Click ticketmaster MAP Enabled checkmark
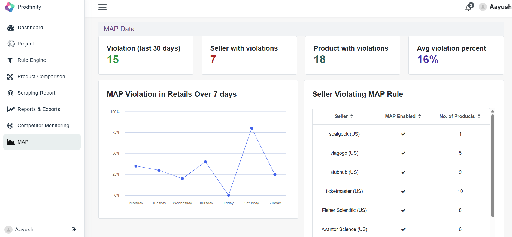This screenshot has width=512, height=237. [404, 191]
